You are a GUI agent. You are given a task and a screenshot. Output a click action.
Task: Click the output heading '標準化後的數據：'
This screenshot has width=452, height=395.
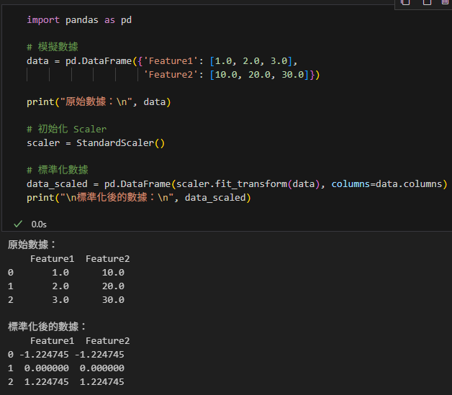(x=47, y=327)
